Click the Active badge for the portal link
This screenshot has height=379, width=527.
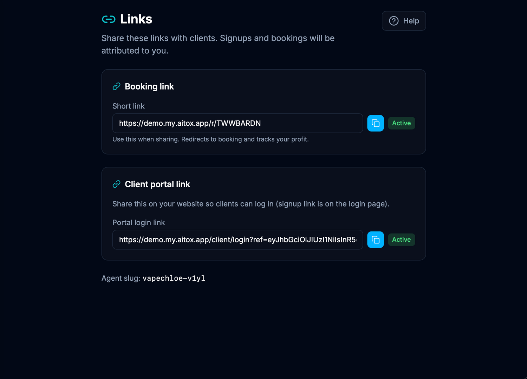pos(401,240)
